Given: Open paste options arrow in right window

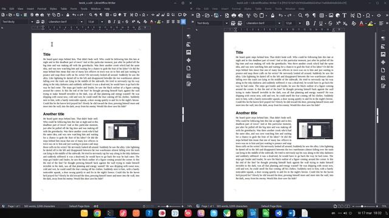Looking at the screenshot, I should [x=266, y=15].
